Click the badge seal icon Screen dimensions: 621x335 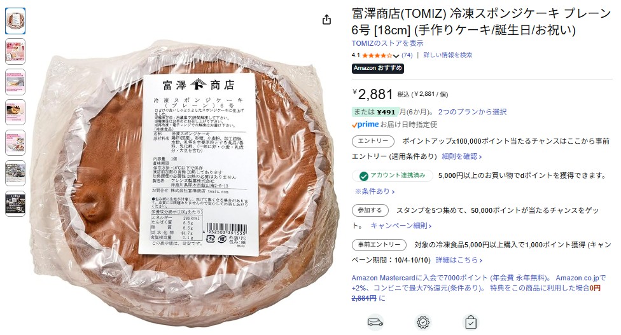click(x=423, y=322)
